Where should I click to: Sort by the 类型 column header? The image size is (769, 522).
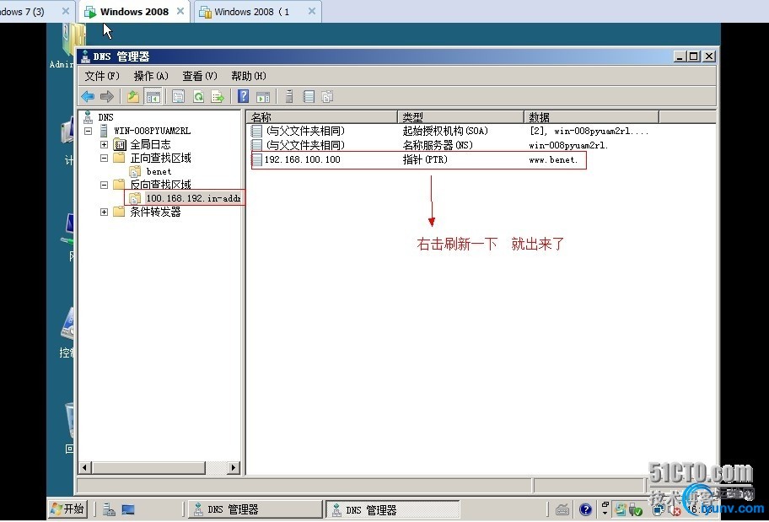click(x=461, y=117)
